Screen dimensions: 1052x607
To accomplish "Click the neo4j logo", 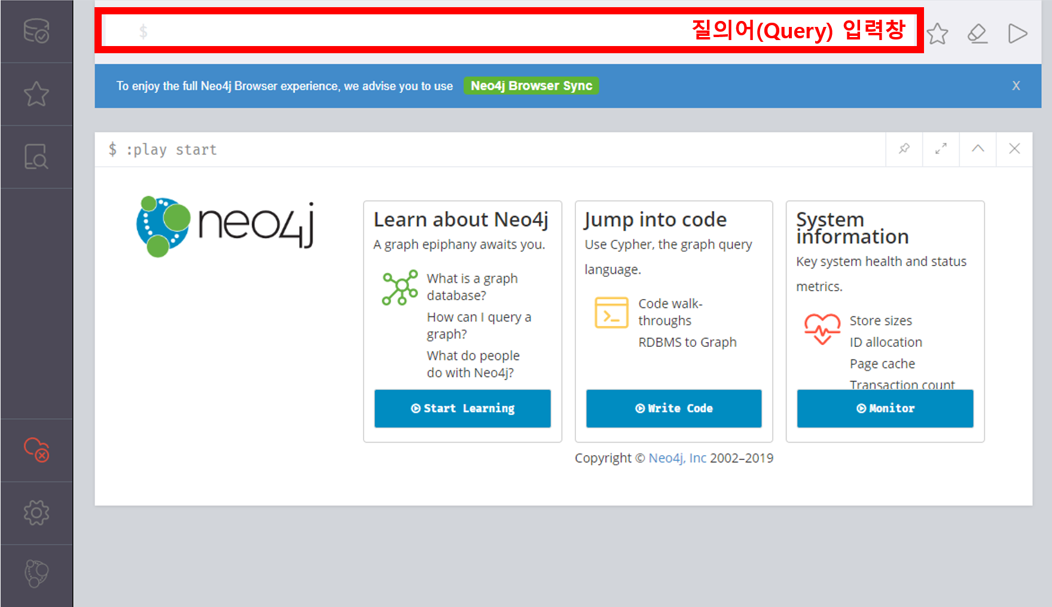I will click(x=225, y=227).
